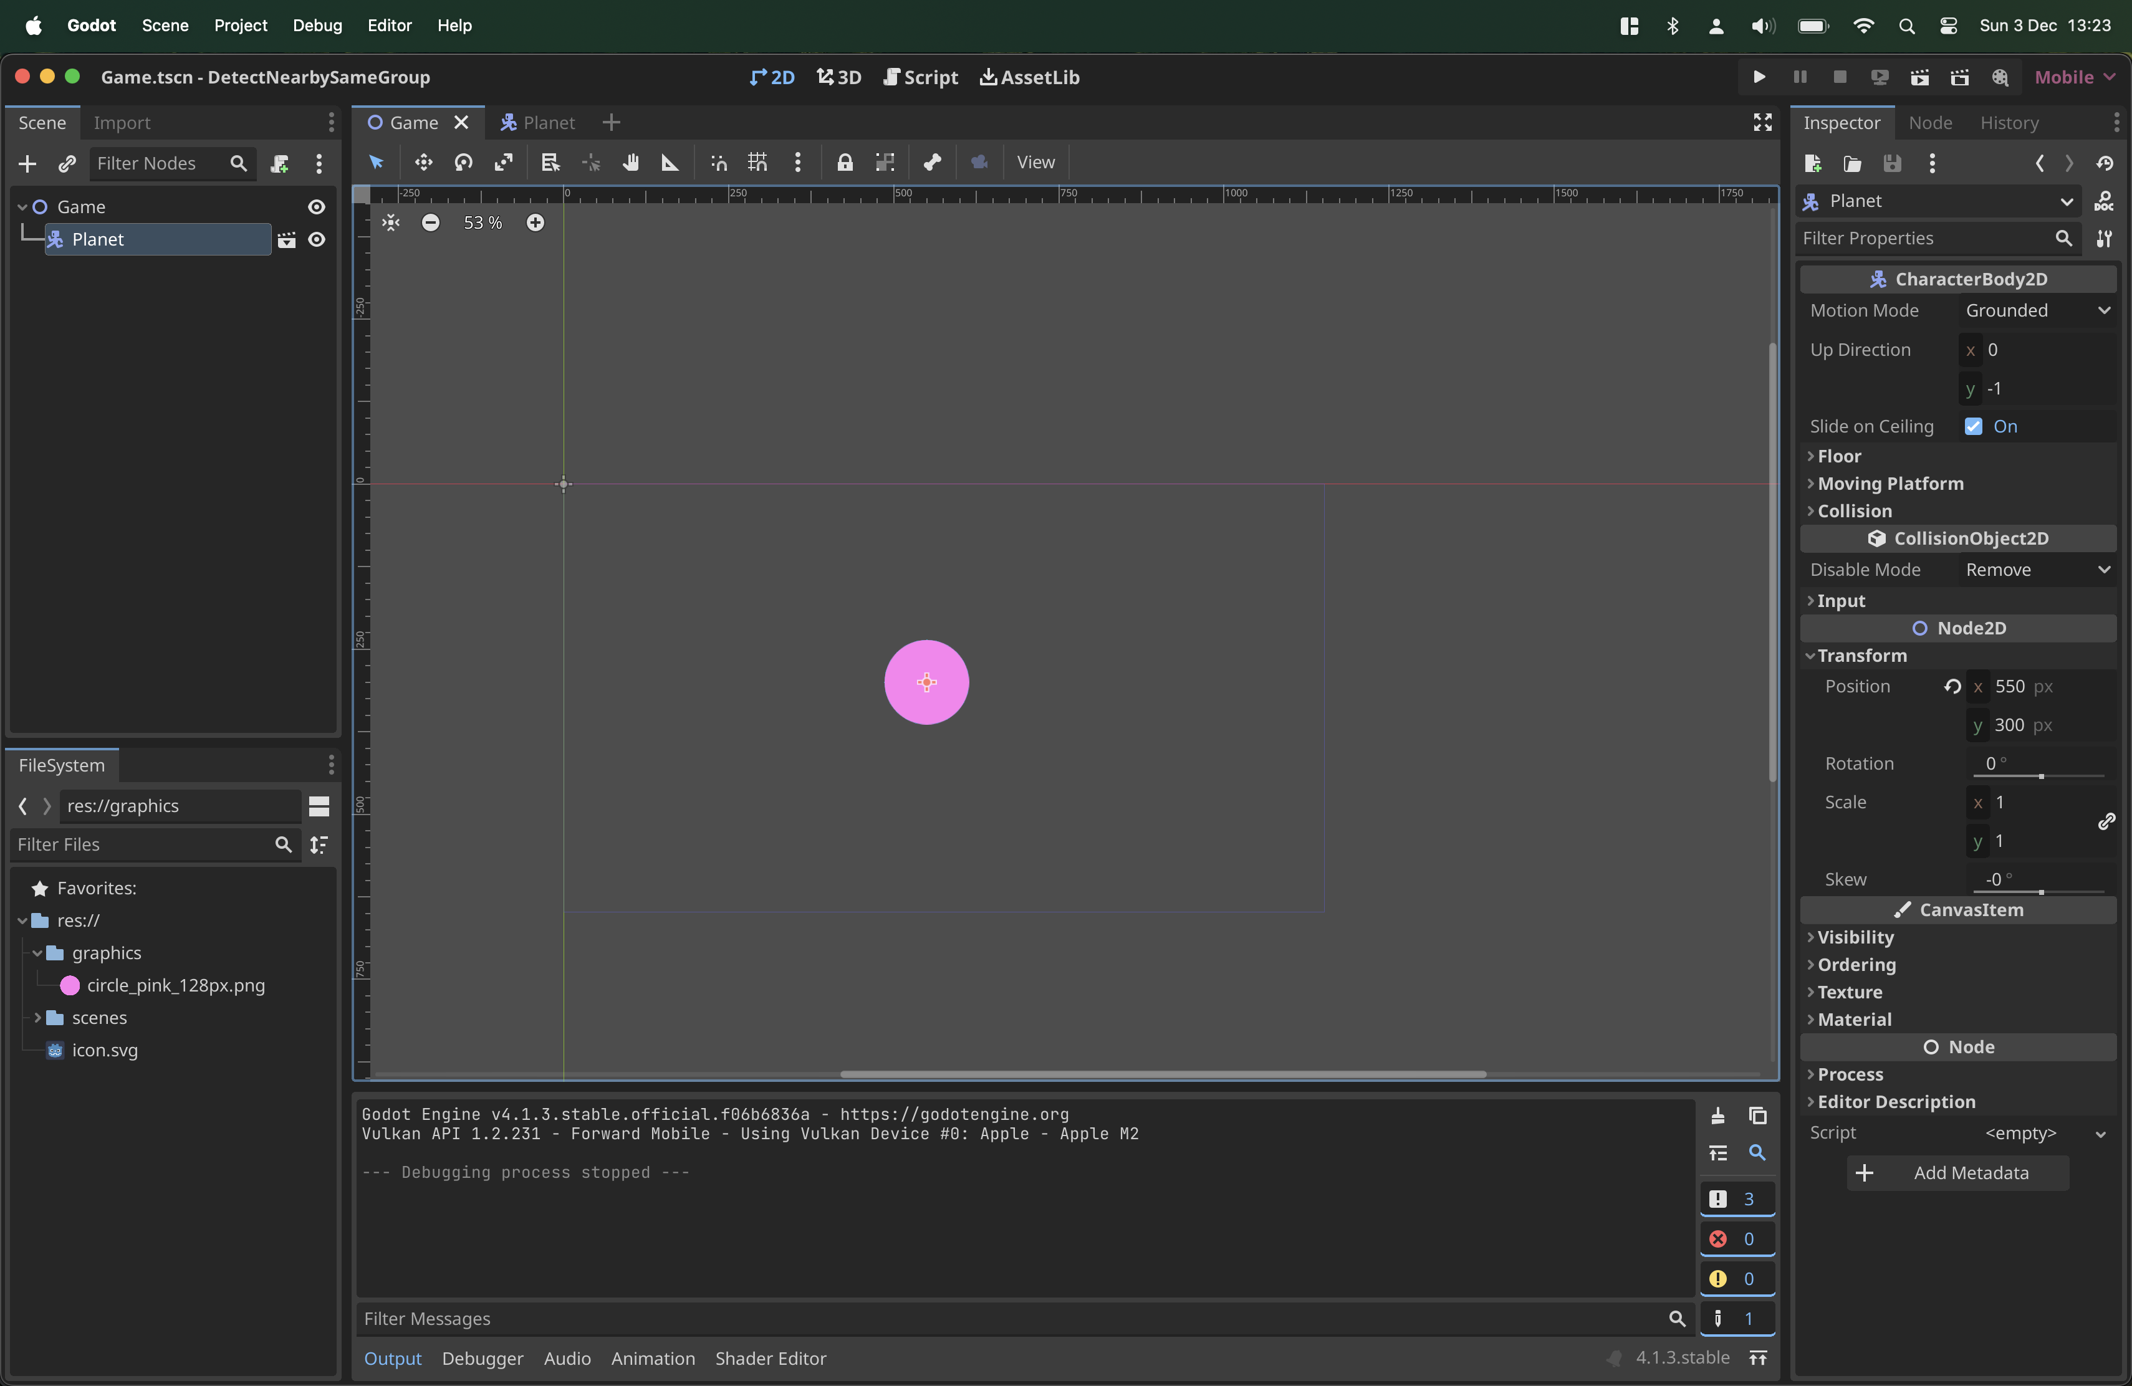Zoom in the 2D viewport
2132x1386 pixels.
(535, 222)
